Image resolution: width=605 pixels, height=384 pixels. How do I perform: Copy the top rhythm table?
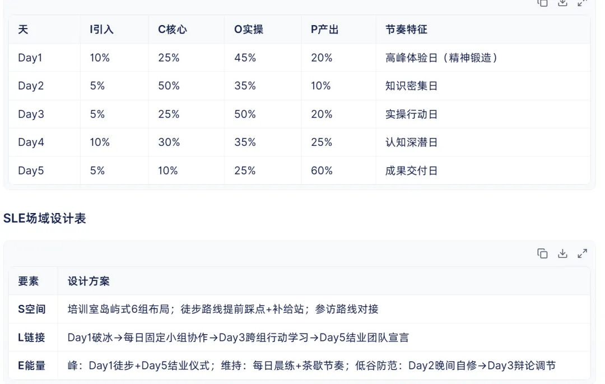[542, 3]
